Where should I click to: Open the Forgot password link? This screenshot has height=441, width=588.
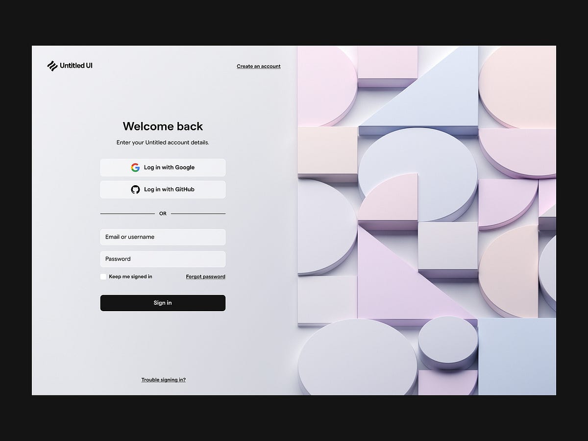pos(205,276)
